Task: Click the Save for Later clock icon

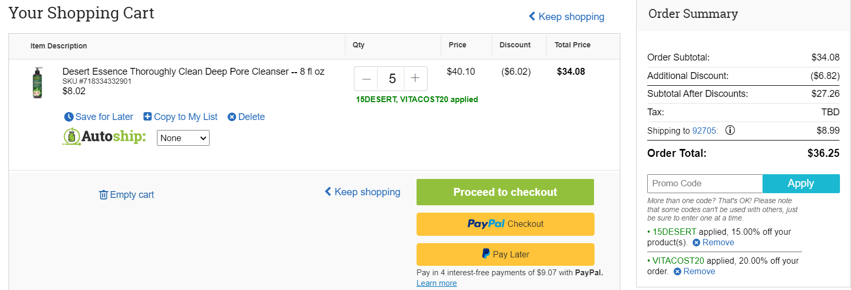Action: pyautogui.click(x=68, y=117)
